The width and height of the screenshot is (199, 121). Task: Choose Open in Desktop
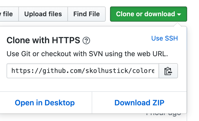tap(45, 103)
